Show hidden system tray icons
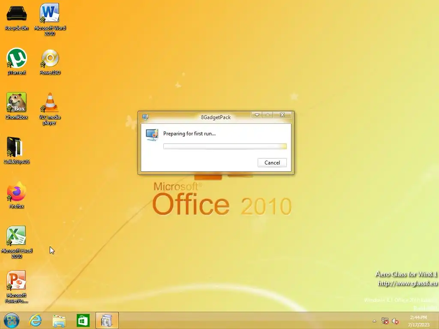The image size is (439, 329). click(374, 321)
